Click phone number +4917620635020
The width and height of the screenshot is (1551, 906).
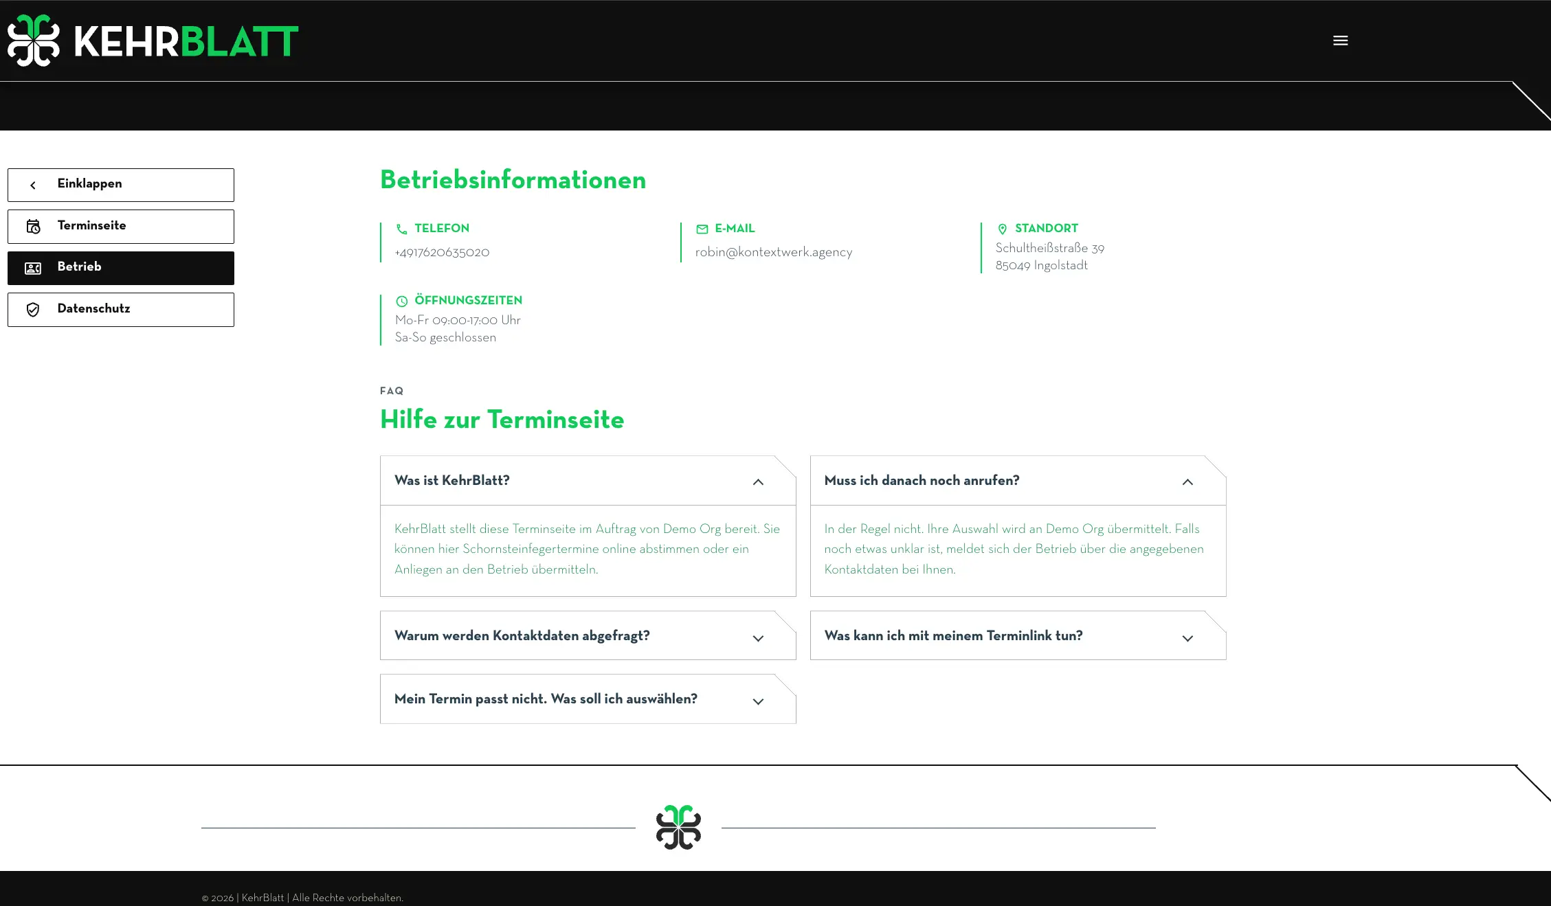click(x=442, y=252)
